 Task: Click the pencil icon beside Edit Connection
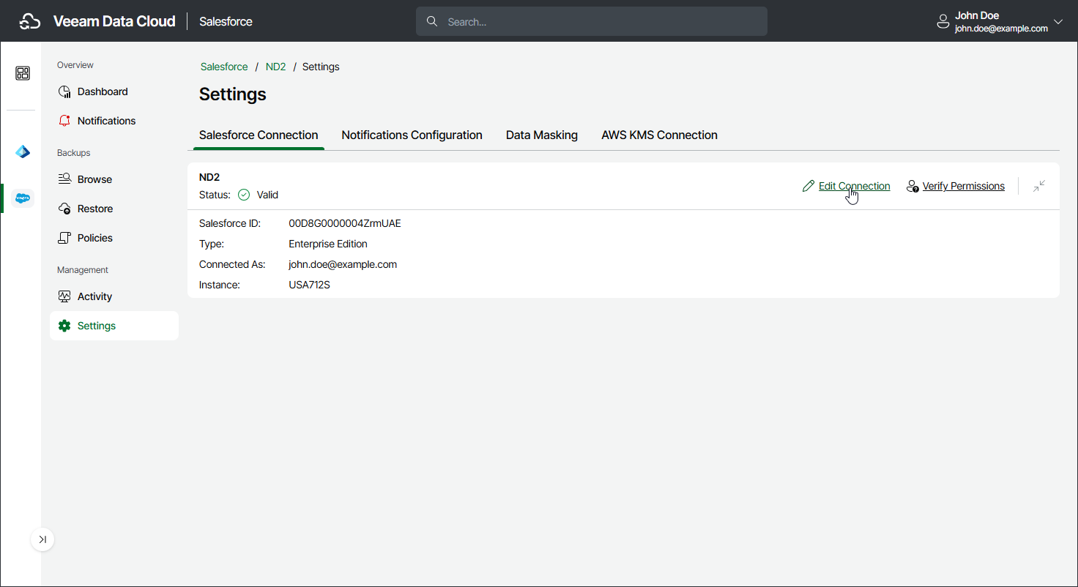(x=808, y=186)
